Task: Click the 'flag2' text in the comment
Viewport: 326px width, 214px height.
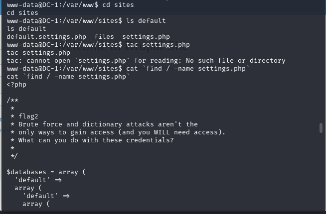Action: tap(28, 116)
